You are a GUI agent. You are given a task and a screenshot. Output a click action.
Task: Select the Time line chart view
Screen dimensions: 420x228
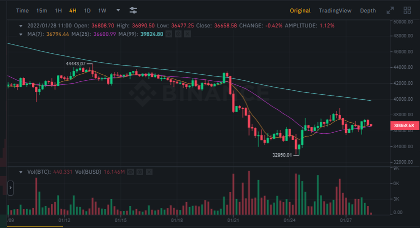(22, 10)
